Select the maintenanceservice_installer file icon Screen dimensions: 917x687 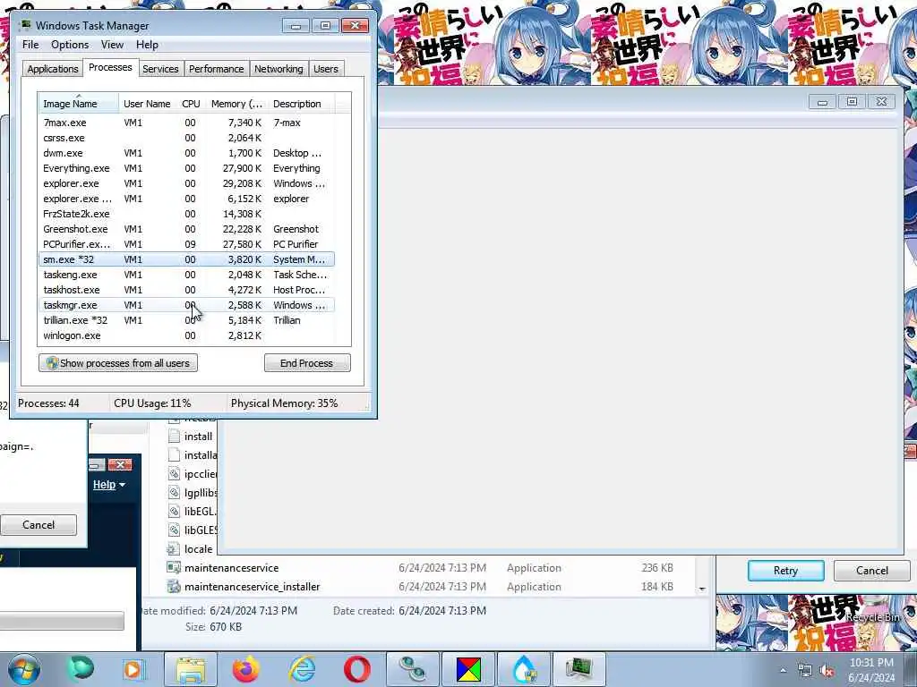tap(174, 586)
